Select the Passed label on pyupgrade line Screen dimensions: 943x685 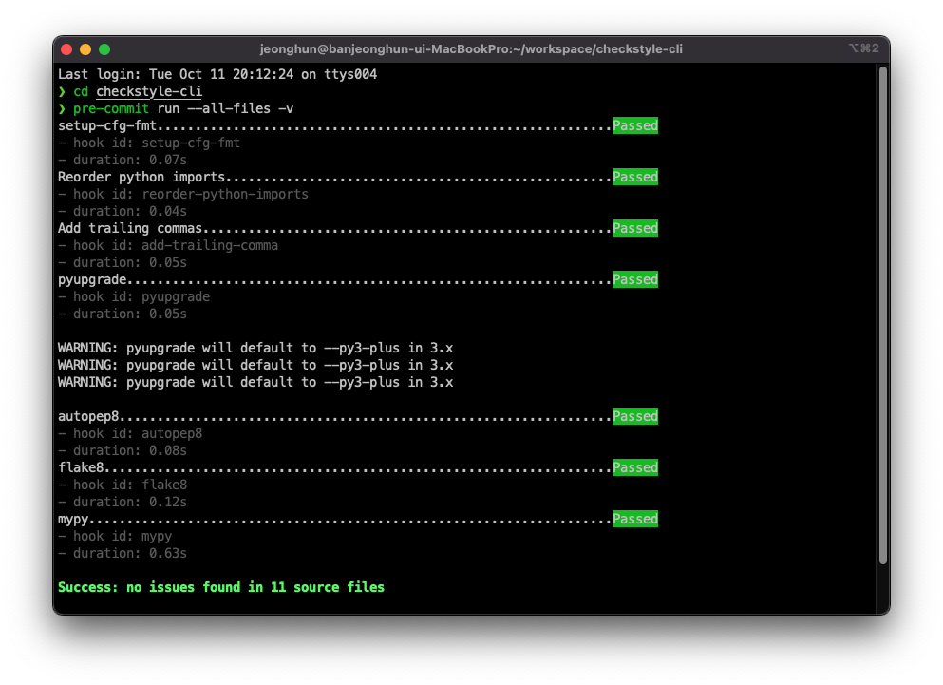click(634, 279)
